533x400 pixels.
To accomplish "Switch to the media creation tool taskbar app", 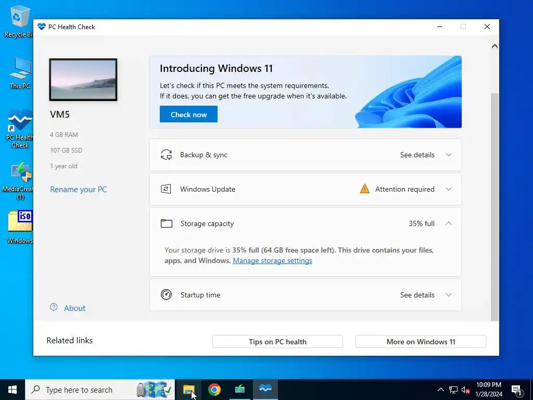I will point(239,390).
